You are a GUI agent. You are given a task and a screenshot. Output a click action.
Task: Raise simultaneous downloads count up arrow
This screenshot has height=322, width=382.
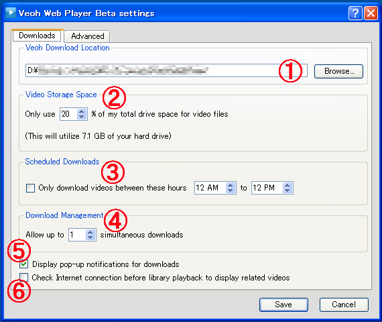click(90, 232)
